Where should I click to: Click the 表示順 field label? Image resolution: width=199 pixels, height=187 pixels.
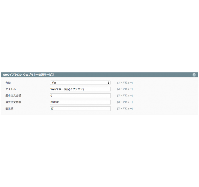(x=9, y=109)
